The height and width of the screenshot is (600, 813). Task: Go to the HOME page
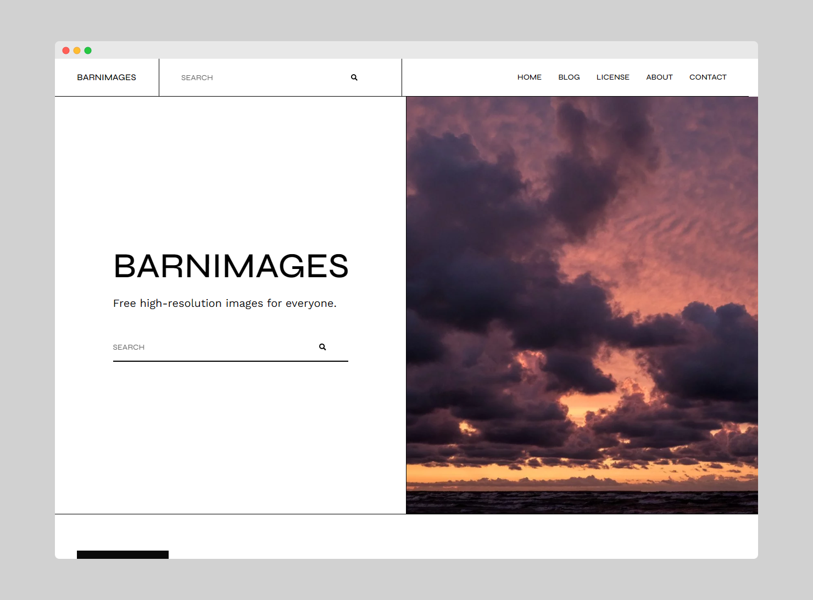tap(529, 77)
